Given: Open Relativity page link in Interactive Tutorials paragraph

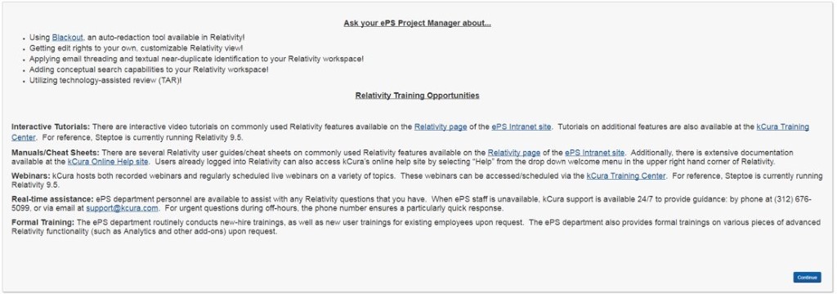Looking at the screenshot, I should point(441,127).
